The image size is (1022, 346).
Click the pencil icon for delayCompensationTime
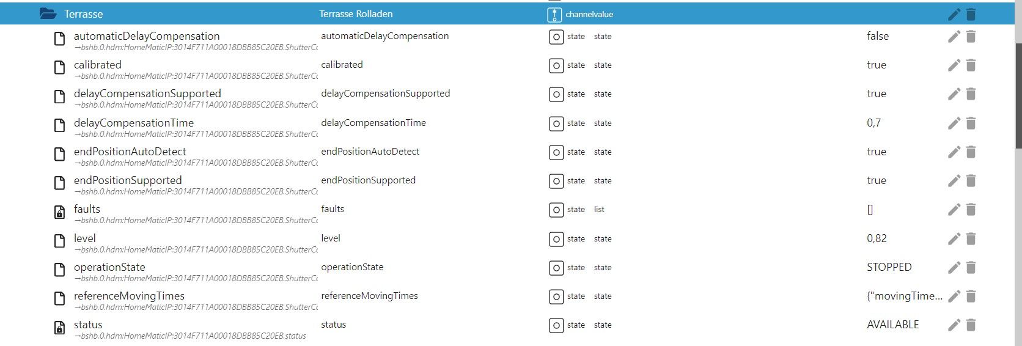point(954,123)
